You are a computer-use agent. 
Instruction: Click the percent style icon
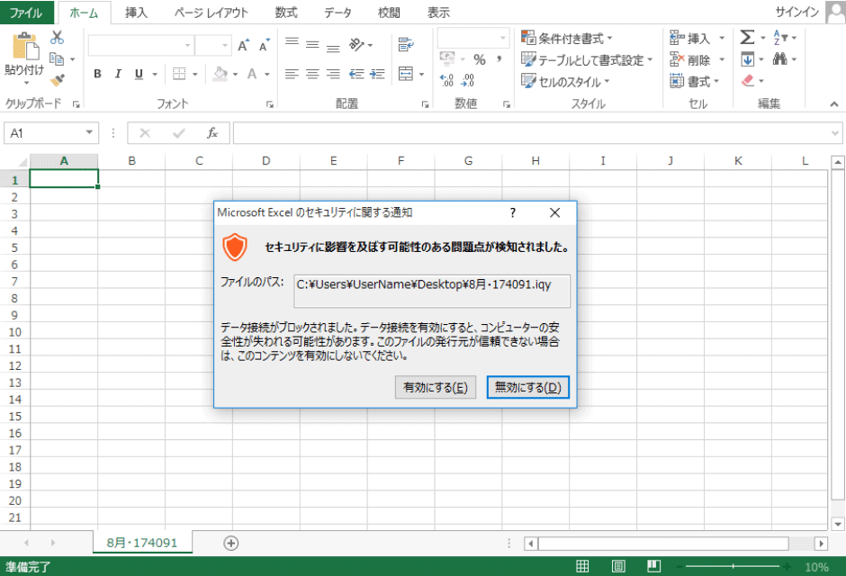479,59
